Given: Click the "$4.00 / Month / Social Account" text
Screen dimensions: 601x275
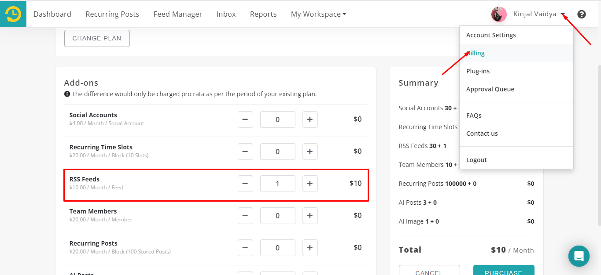Looking at the screenshot, I should click(x=107, y=123).
